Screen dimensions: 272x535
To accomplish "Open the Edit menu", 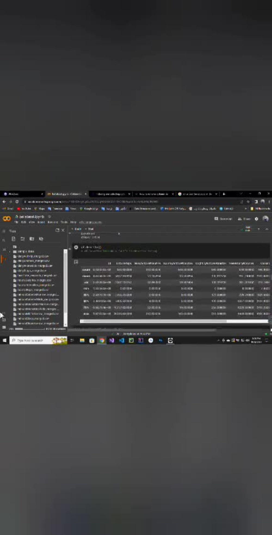I will [24, 222].
